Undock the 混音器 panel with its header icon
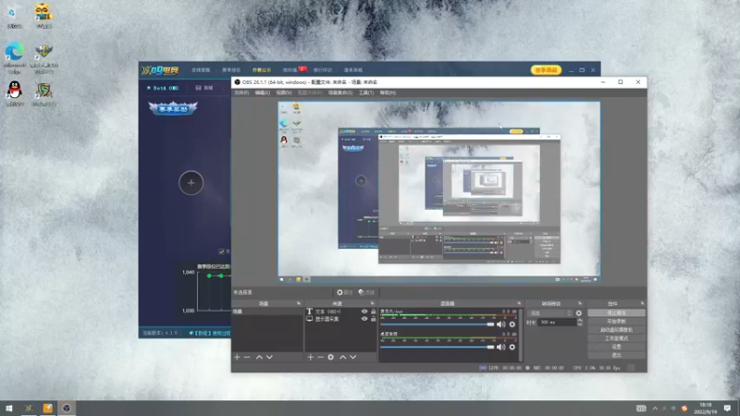This screenshot has width=740, height=416. (x=519, y=303)
